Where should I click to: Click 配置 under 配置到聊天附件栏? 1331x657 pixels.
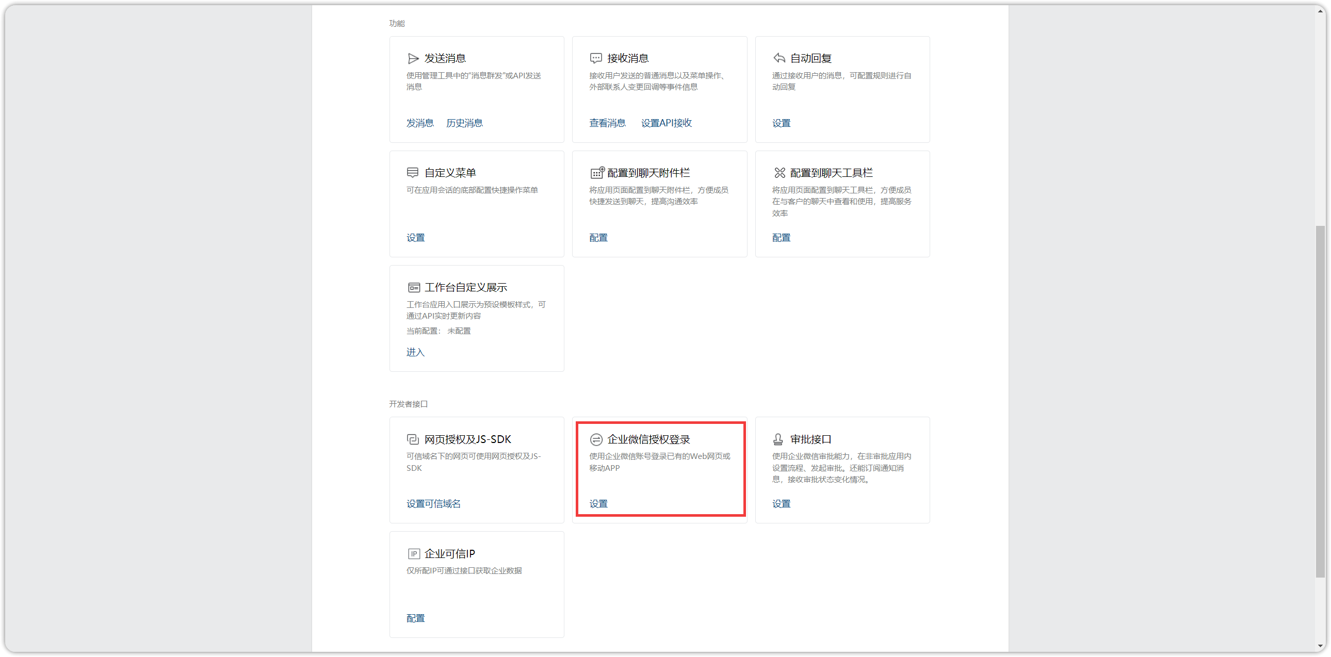pyautogui.click(x=598, y=238)
